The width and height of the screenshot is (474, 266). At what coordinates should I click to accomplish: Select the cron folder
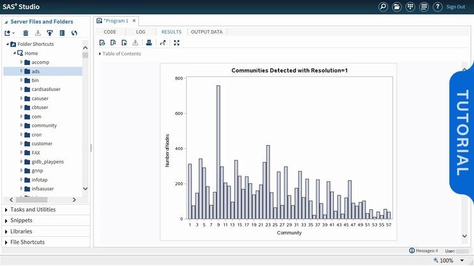coord(36,135)
